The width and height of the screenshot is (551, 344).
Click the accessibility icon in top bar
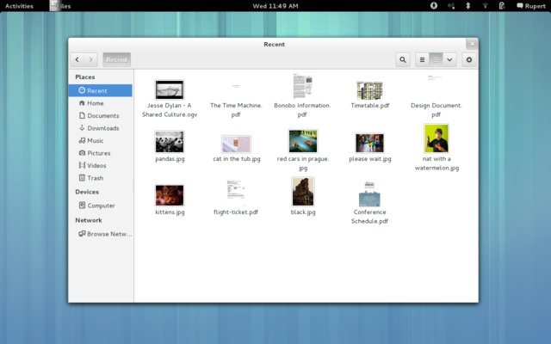pos(434,5)
